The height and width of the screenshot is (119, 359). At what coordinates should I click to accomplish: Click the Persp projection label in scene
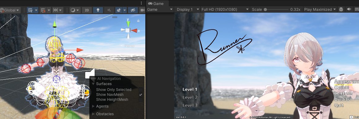pyautogui.click(x=129, y=46)
